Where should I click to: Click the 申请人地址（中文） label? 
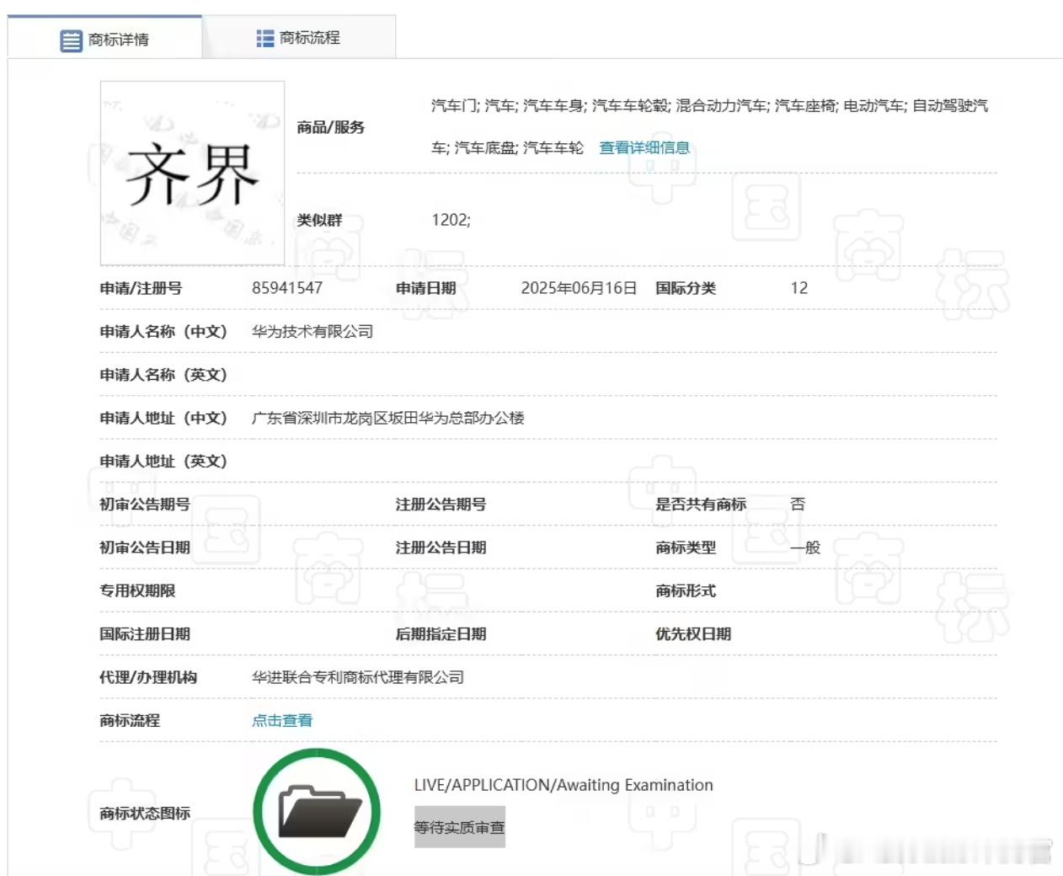pos(163,418)
